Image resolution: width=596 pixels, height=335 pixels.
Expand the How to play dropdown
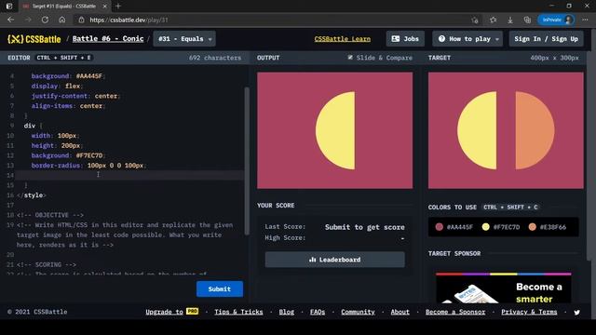[467, 39]
